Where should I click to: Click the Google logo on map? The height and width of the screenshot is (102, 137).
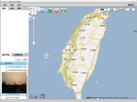point(33,97)
